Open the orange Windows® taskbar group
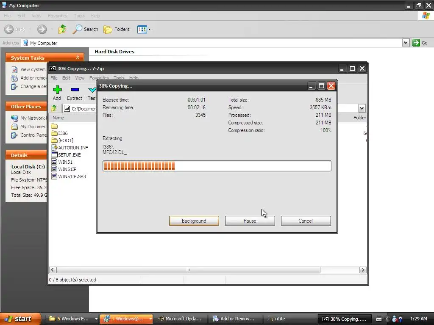The height and width of the screenshot is (325, 434). tap(126, 319)
